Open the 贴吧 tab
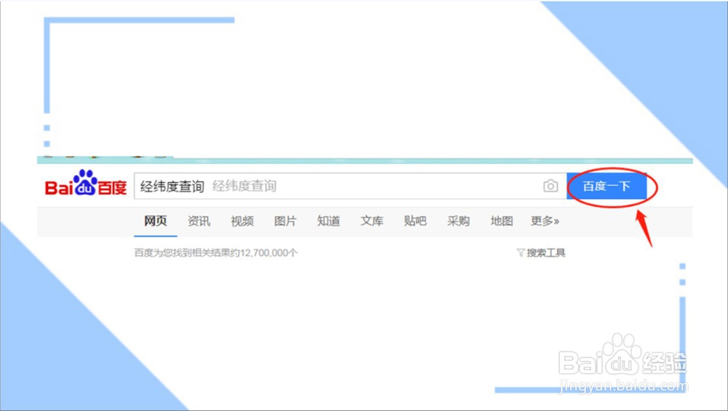This screenshot has height=411, width=728. click(415, 221)
